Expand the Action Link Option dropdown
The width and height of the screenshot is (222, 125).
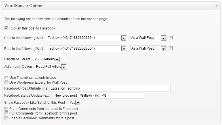pos(64,67)
